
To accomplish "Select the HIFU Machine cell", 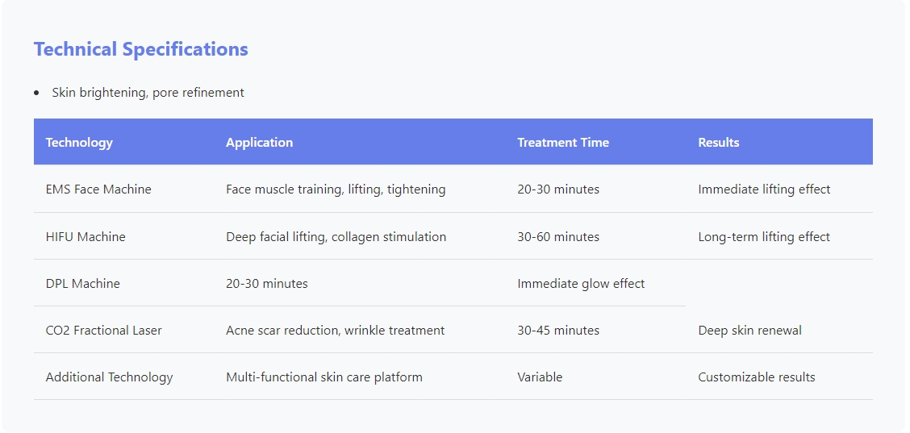I will coord(86,237).
